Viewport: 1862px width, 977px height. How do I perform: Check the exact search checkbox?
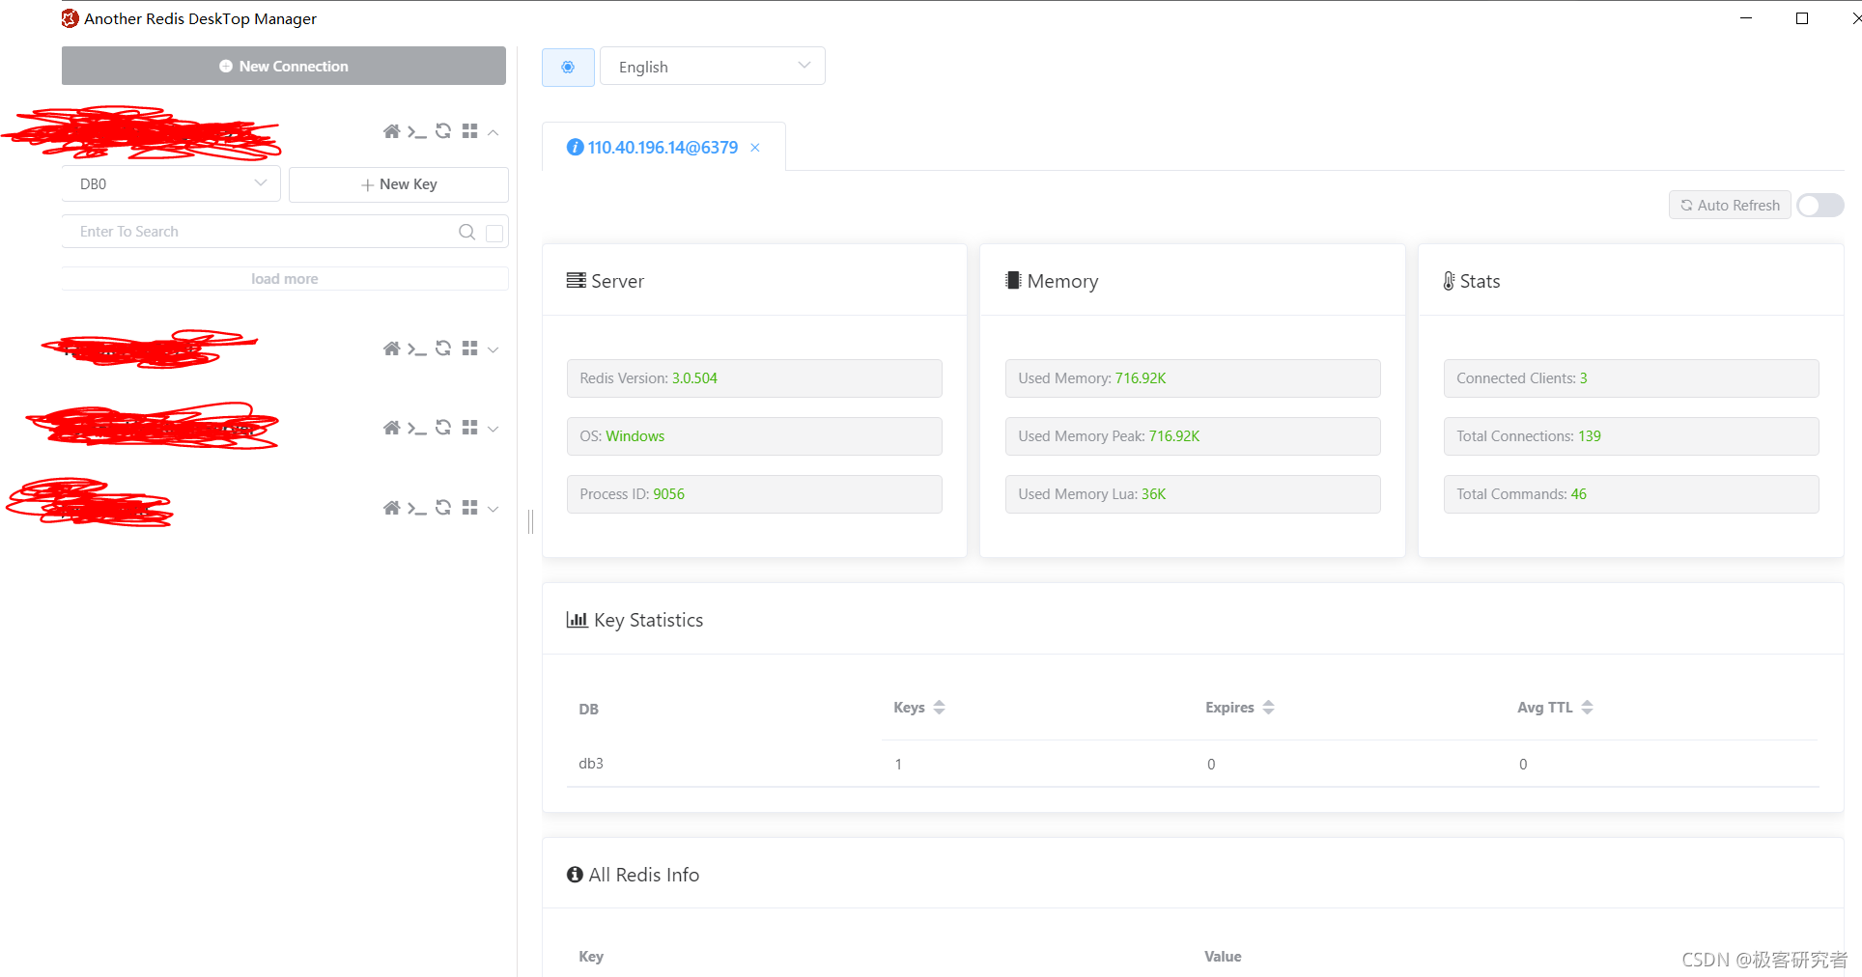[x=494, y=233]
